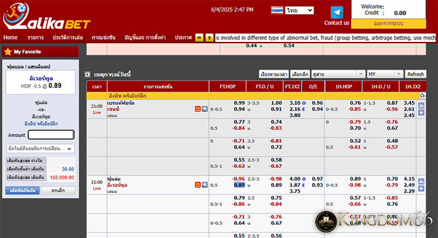Click the Refresh button
The width and height of the screenshot is (438, 238).
point(415,74)
